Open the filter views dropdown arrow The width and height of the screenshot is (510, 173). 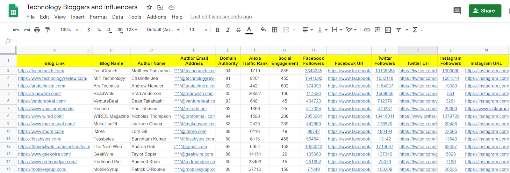tap(407, 30)
